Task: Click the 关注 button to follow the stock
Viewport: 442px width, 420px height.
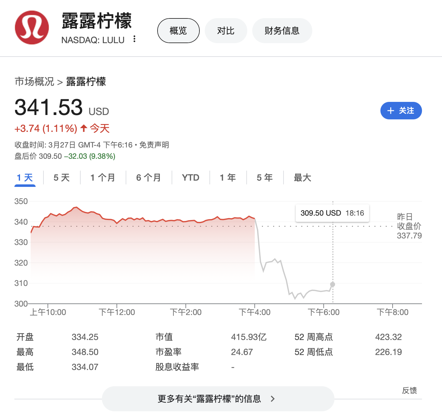Action: point(401,111)
